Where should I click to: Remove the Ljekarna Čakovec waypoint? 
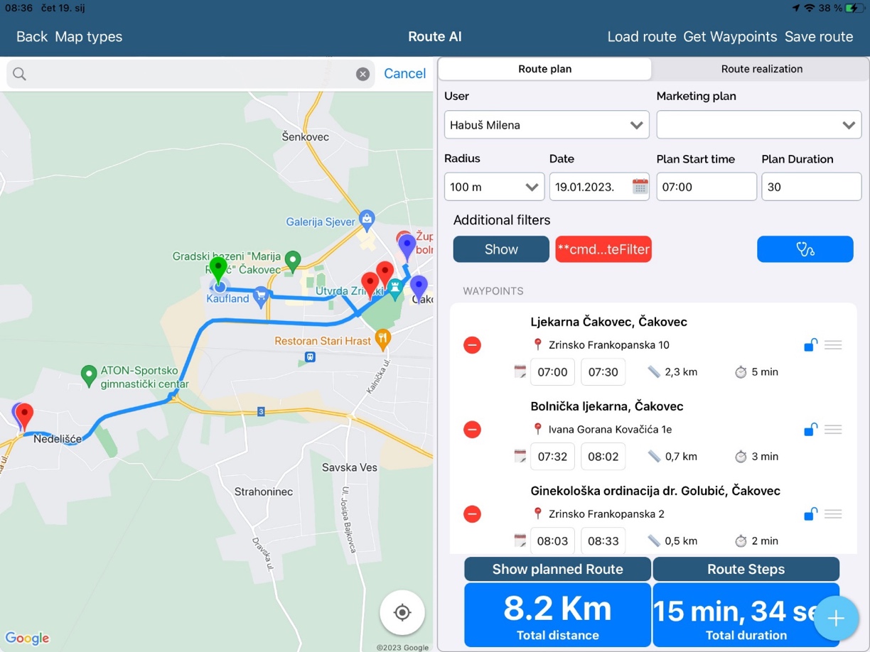(x=472, y=345)
